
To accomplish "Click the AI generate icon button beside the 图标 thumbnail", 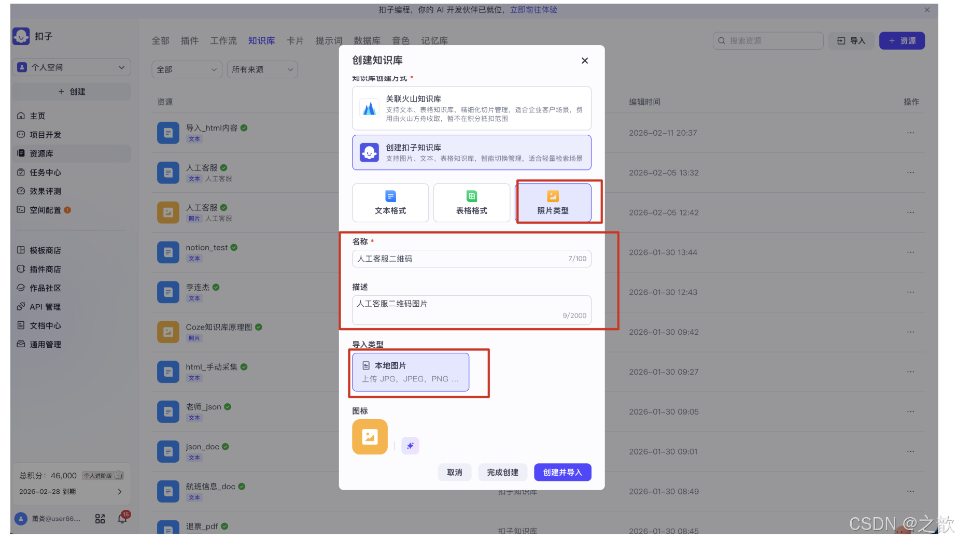I will 410,446.
